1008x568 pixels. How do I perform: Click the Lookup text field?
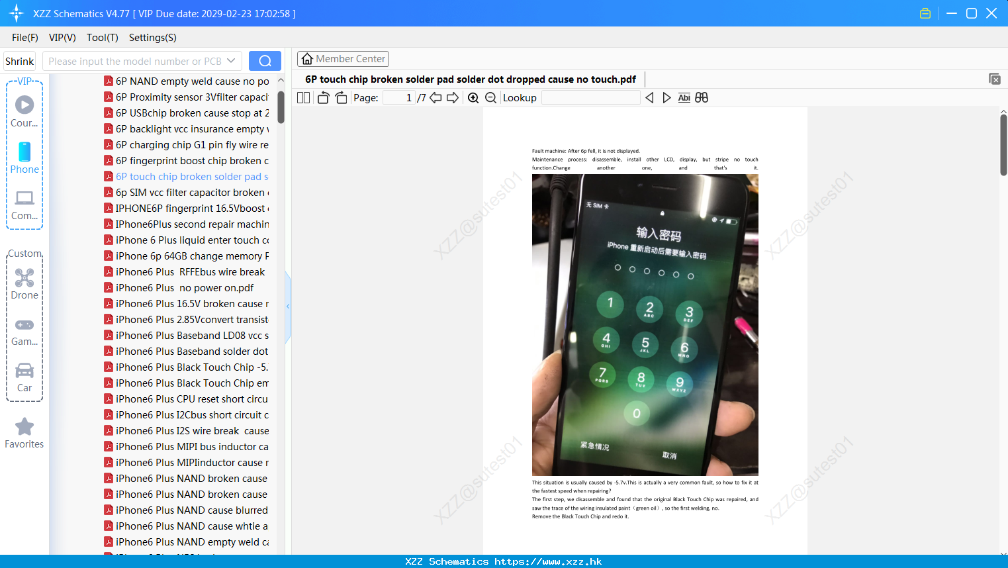pyautogui.click(x=590, y=98)
